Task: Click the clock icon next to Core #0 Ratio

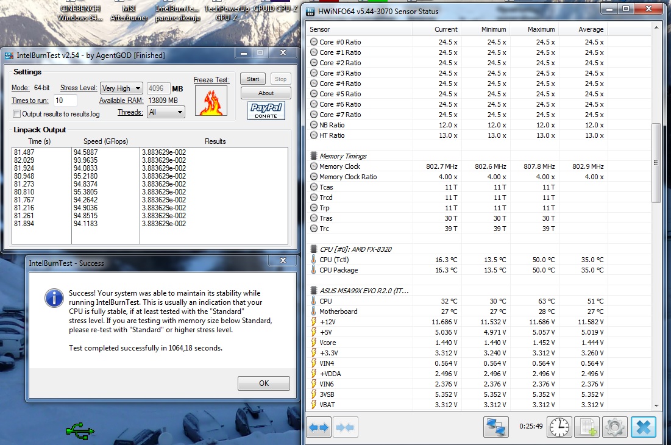Action: coord(314,42)
